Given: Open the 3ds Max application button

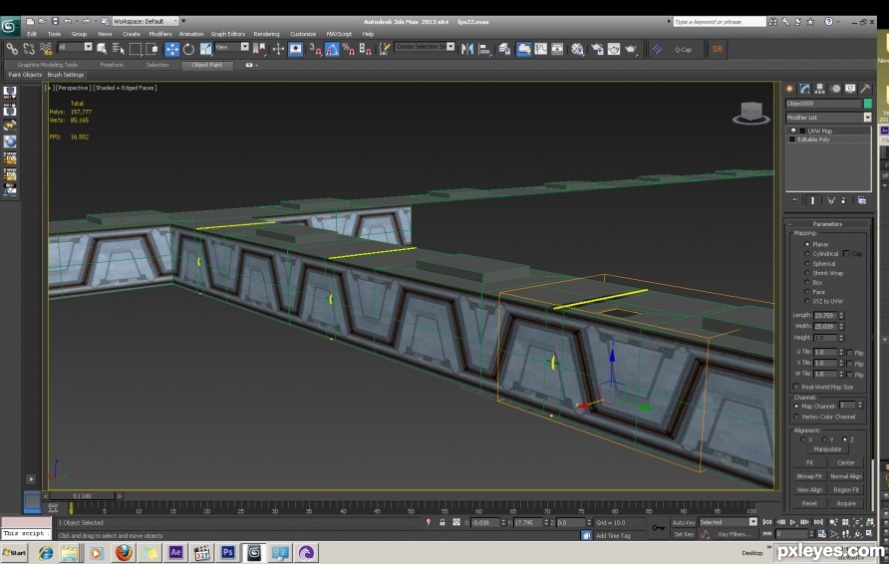Looking at the screenshot, I should [x=10, y=27].
